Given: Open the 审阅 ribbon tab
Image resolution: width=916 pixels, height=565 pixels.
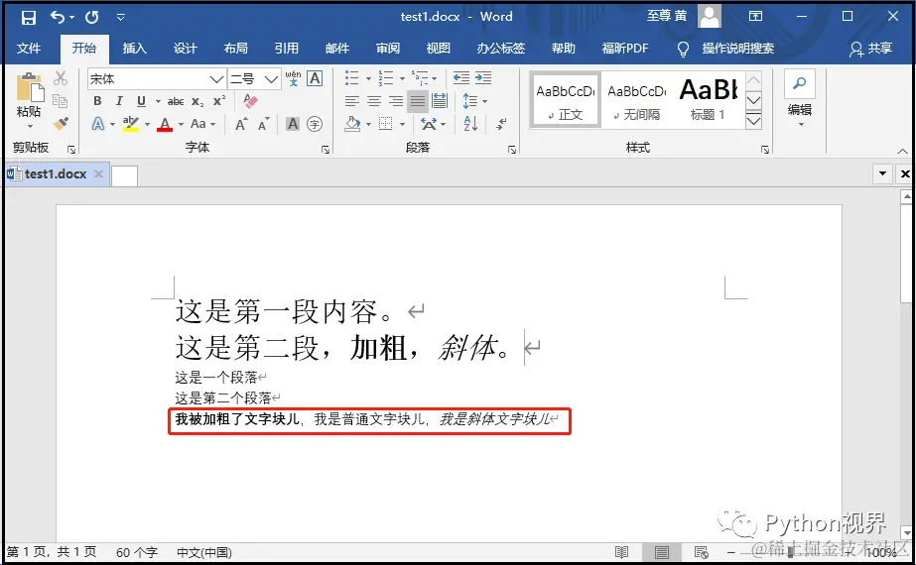Looking at the screenshot, I should [388, 48].
